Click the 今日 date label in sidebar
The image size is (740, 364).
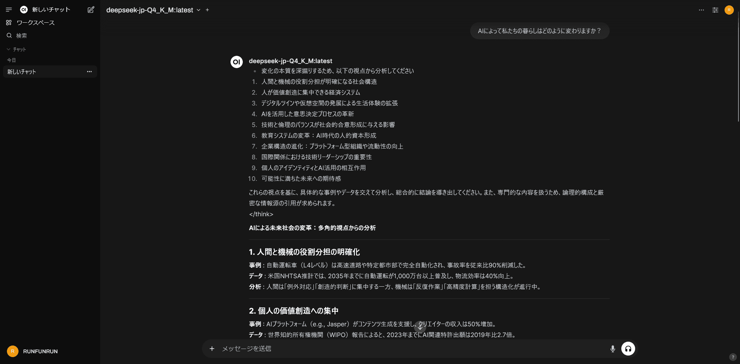click(x=12, y=60)
